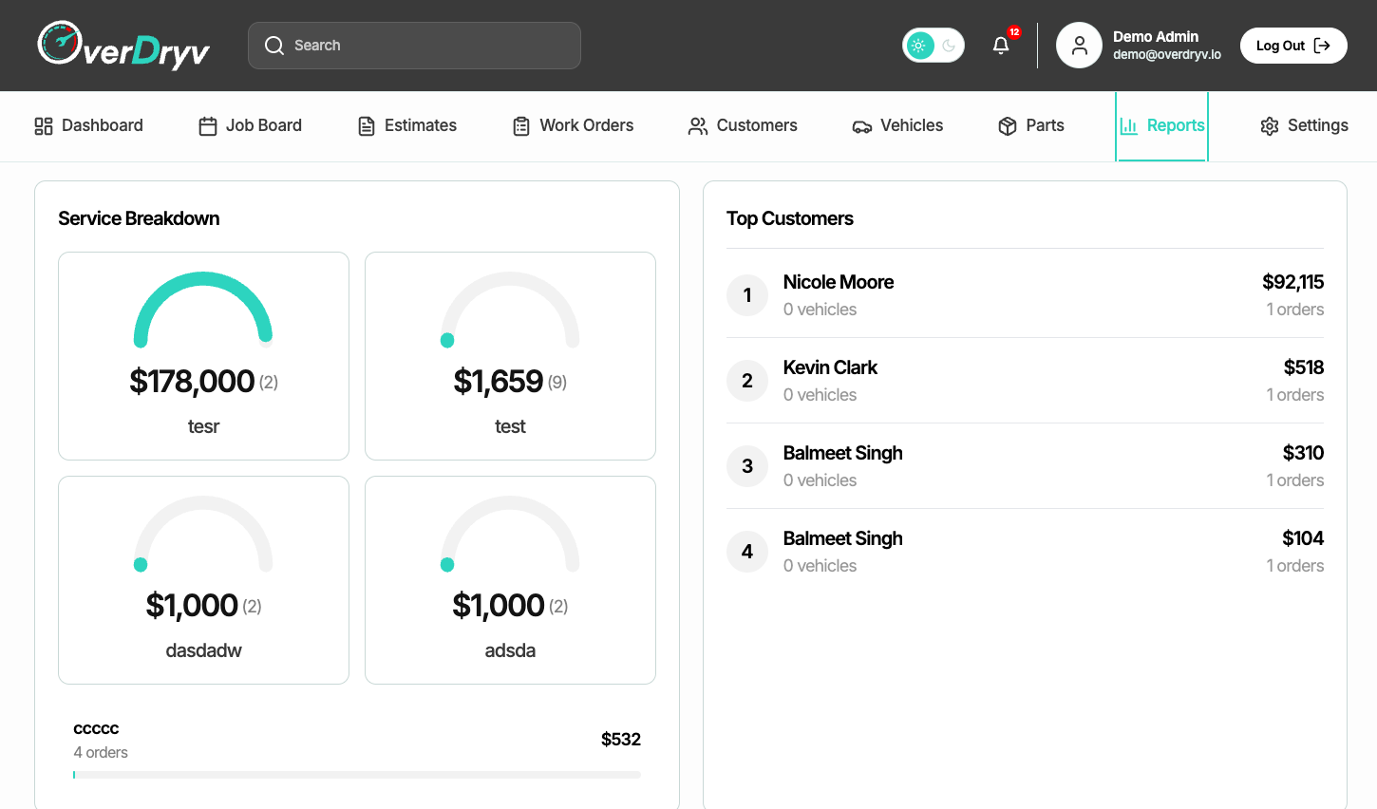Click the Settings gear icon

pyautogui.click(x=1270, y=126)
